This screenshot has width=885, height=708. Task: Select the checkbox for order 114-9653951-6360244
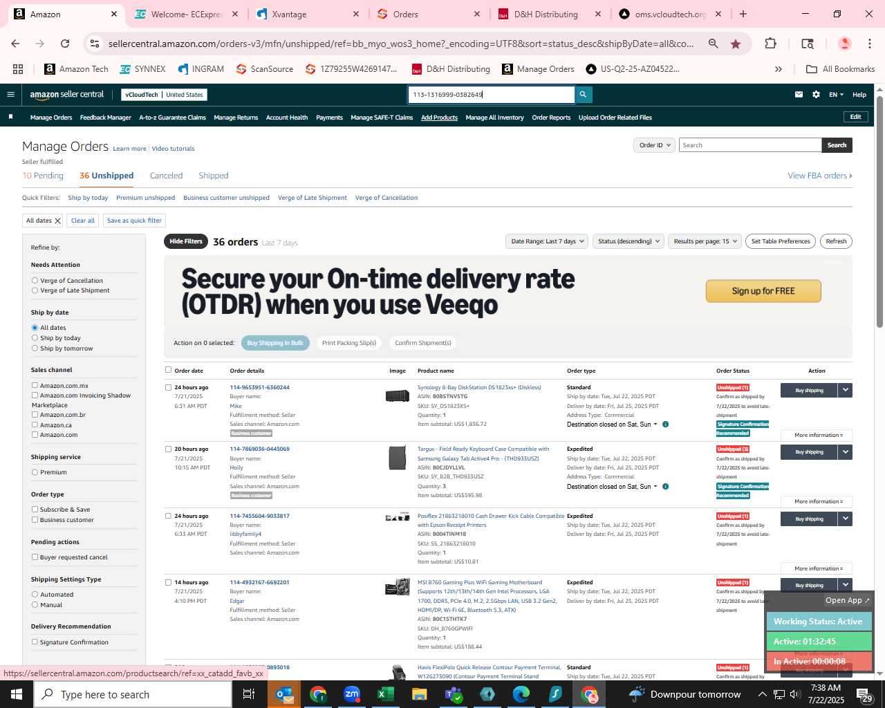168,387
